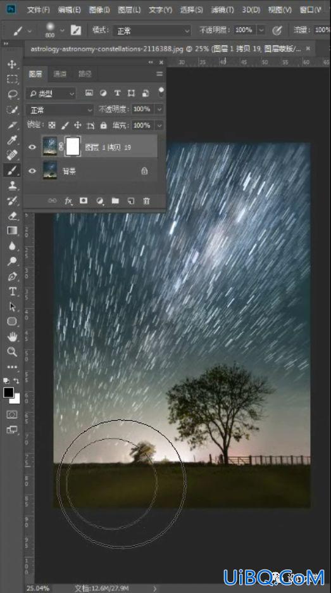Select the Eyedropper tool
331x593 pixels.
click(x=12, y=140)
